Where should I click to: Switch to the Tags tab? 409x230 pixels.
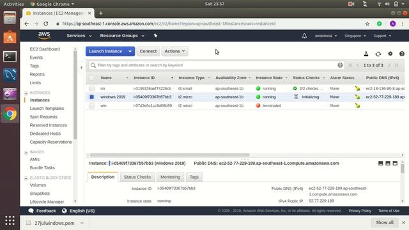point(194,177)
